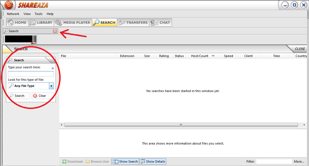Click the horizontal scrollbar right arrow
This screenshot has width=309, height=166.
click(x=304, y=125)
